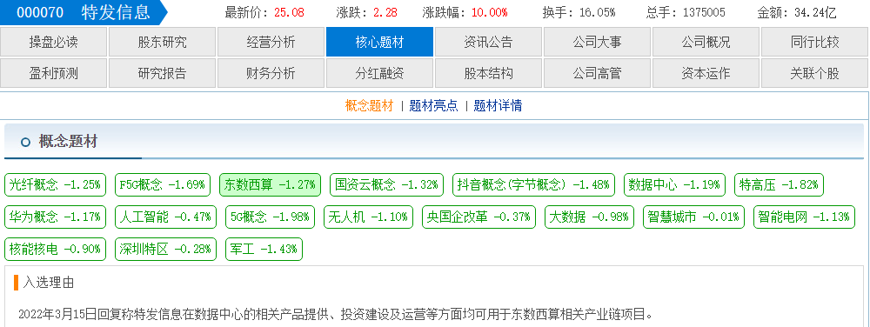Select the 光纤概念 concept tag
The image size is (870, 327).
pos(55,184)
